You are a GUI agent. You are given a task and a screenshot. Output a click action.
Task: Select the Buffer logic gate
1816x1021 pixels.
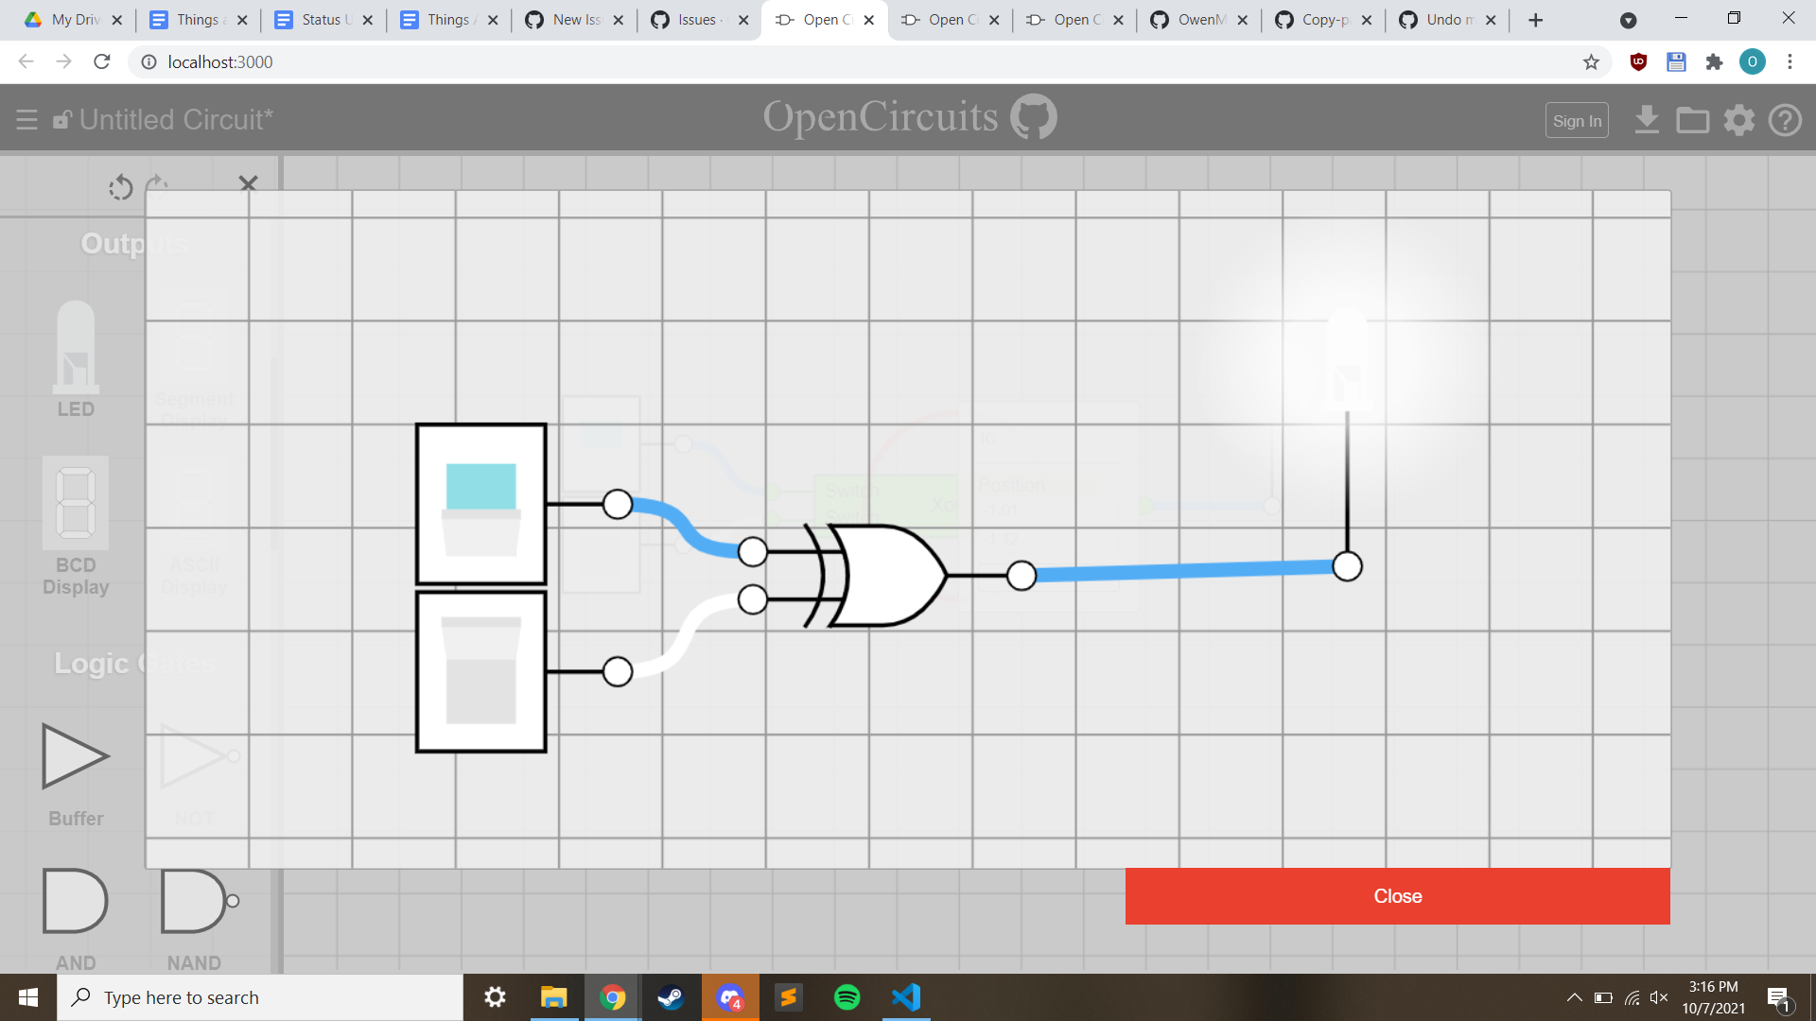click(x=76, y=756)
